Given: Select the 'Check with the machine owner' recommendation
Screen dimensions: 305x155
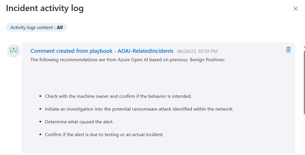Looking at the screenshot, I should [x=118, y=96].
